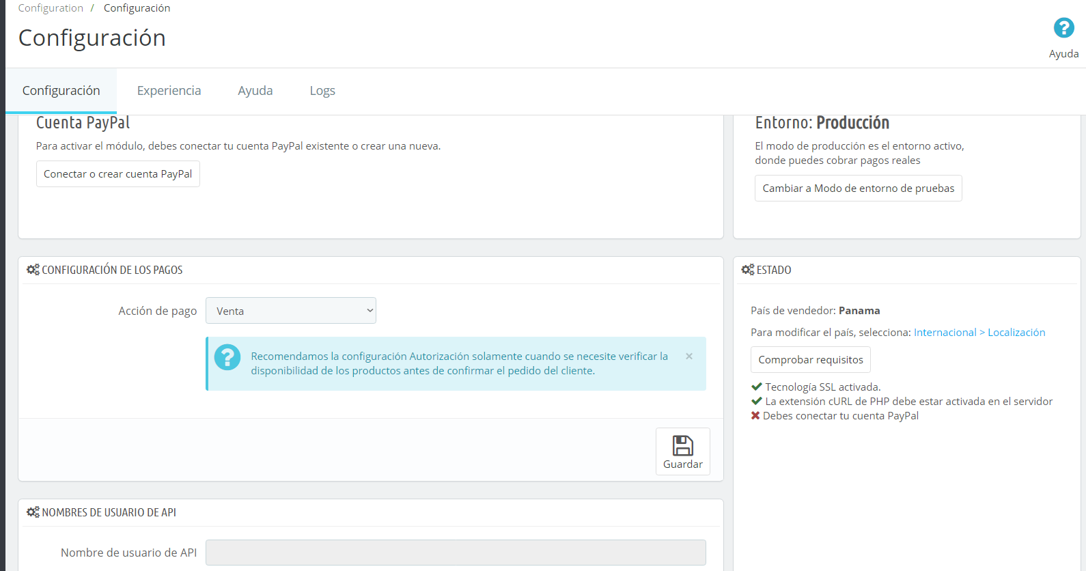The image size is (1086, 571).
Task: Open the Acción de pago dropdown
Action: (x=291, y=311)
